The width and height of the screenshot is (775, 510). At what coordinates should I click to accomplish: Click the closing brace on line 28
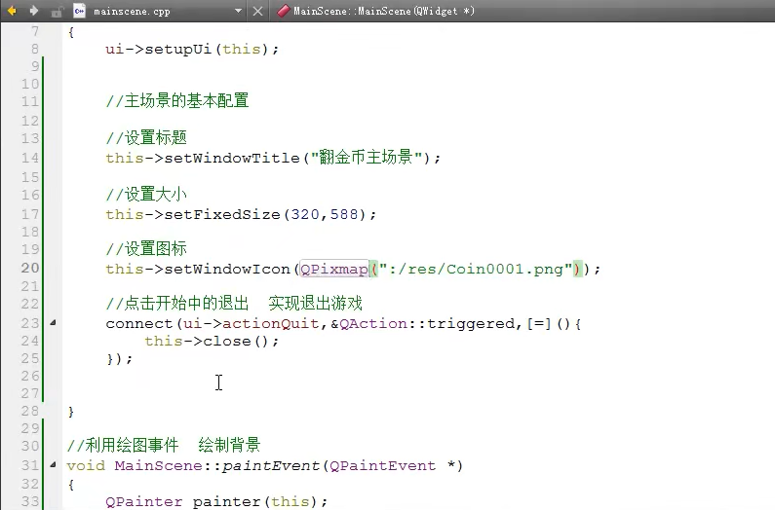click(71, 412)
